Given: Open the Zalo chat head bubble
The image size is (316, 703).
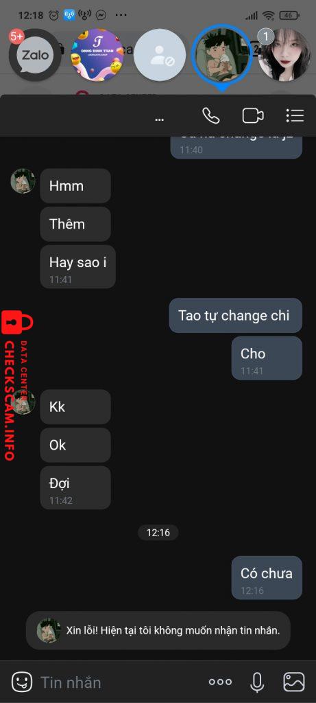Looking at the screenshot, I should click(x=35, y=55).
